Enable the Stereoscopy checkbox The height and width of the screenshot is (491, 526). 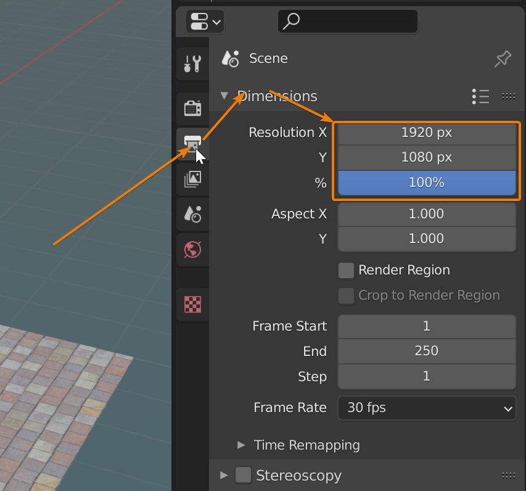(244, 475)
